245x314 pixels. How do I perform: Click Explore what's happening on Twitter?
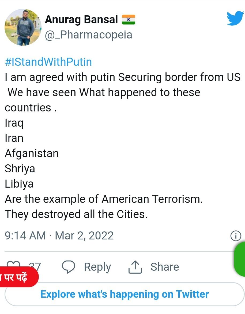[x=125, y=294]
